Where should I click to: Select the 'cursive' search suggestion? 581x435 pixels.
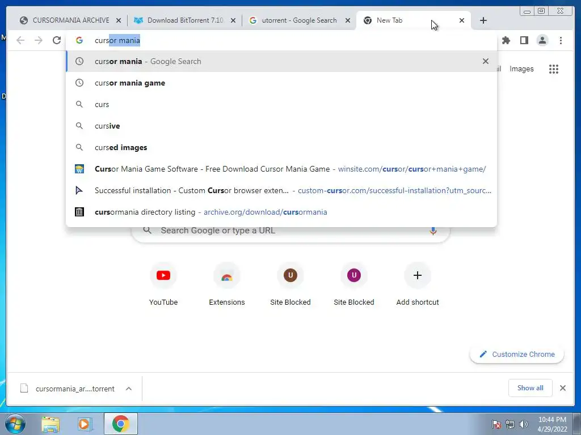point(281,126)
